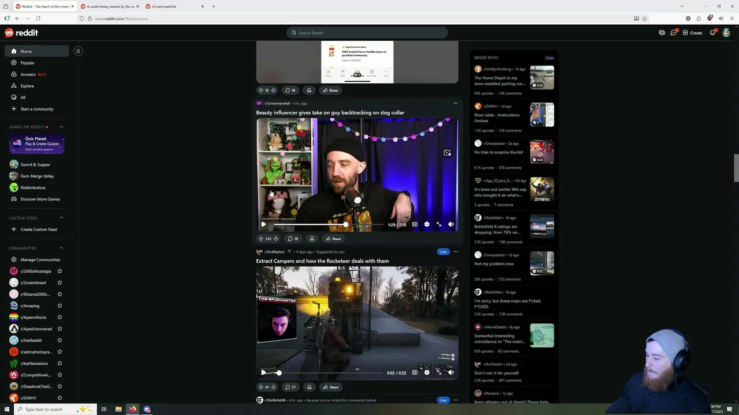Seek the Beauty influencer video progress bar
This screenshot has width=739, height=415.
(329, 224)
